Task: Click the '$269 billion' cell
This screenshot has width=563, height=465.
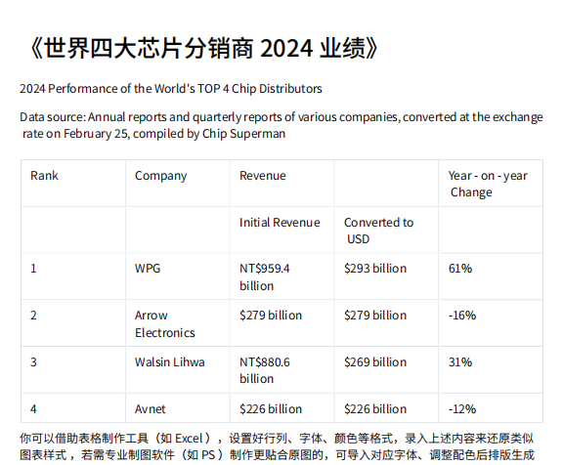Action: 386,370
